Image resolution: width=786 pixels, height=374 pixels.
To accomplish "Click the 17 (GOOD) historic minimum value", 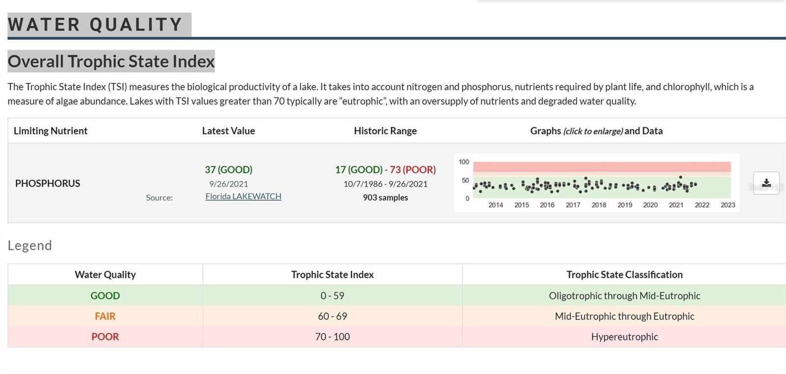I will [x=359, y=170].
